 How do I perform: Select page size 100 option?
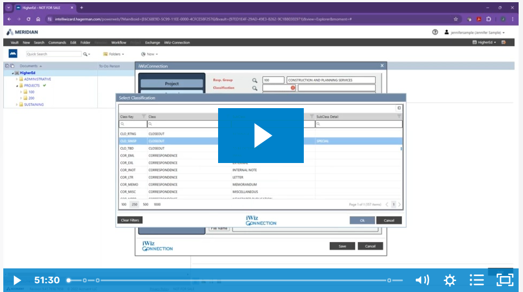pyautogui.click(x=124, y=204)
